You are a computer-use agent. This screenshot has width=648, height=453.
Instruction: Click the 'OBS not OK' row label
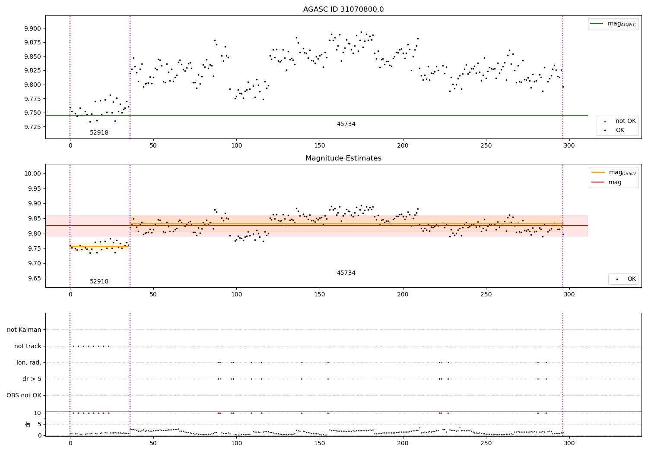[24, 395]
